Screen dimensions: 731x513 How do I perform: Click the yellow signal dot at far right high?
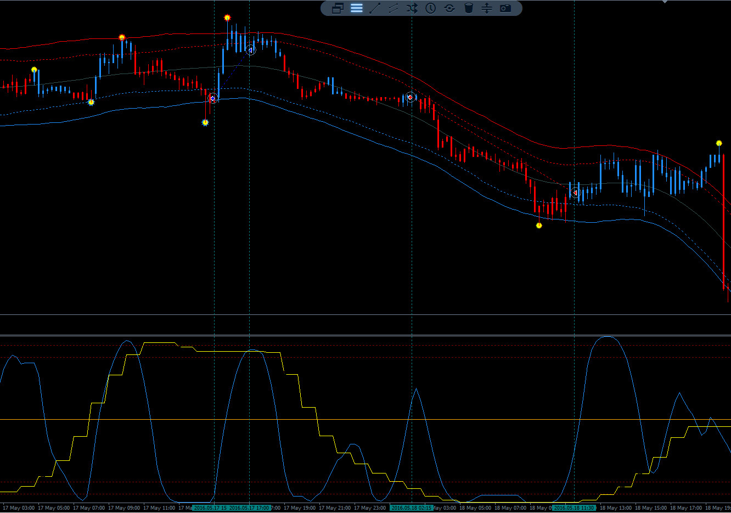[x=719, y=143]
